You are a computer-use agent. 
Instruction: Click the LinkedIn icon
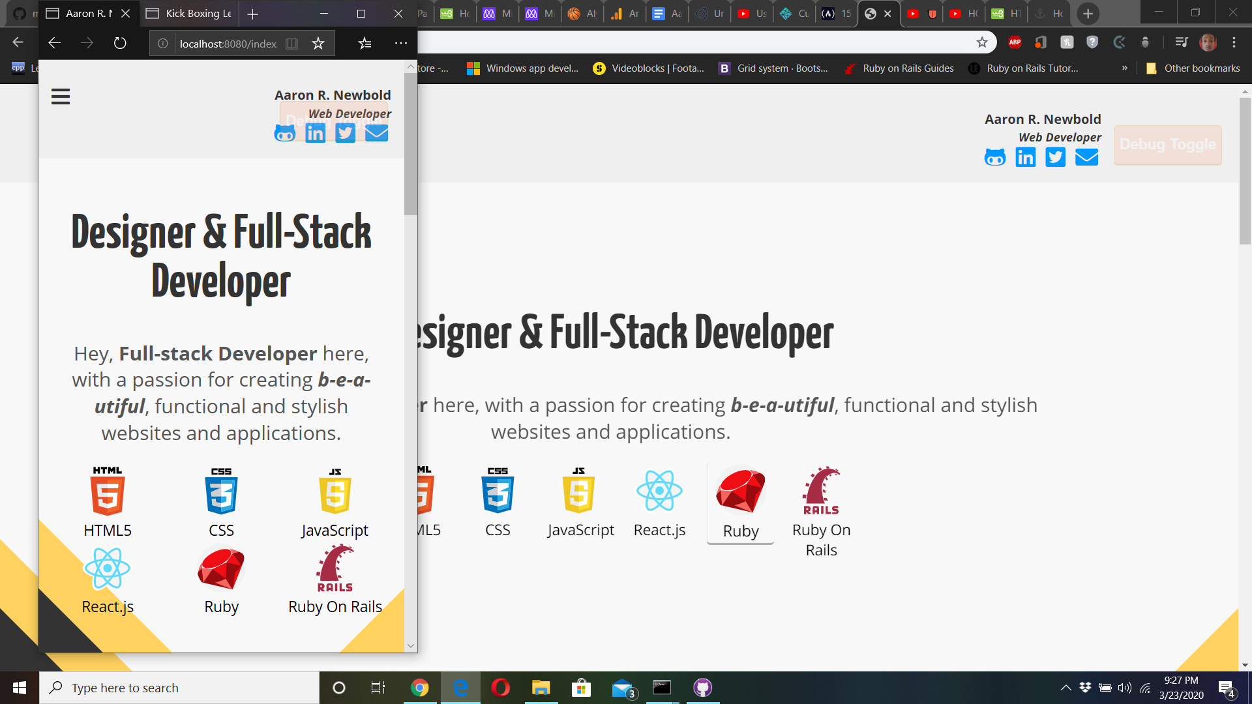pos(315,133)
